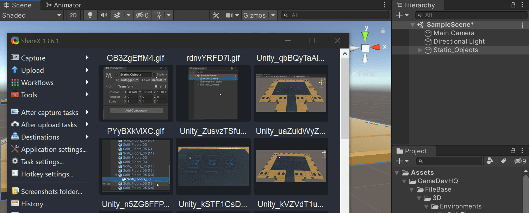Open the SampleScene row three-dot menu

point(523,25)
